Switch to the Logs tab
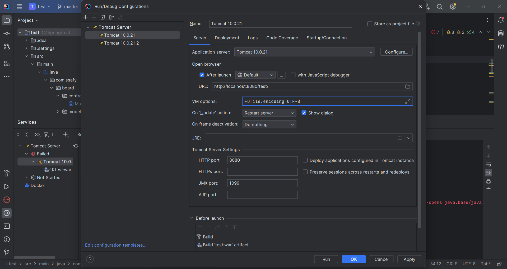 point(253,38)
